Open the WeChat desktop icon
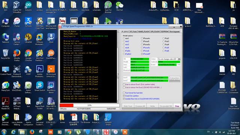 pos(119,6)
